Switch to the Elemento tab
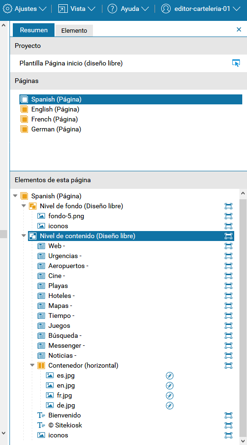 coord(74,30)
